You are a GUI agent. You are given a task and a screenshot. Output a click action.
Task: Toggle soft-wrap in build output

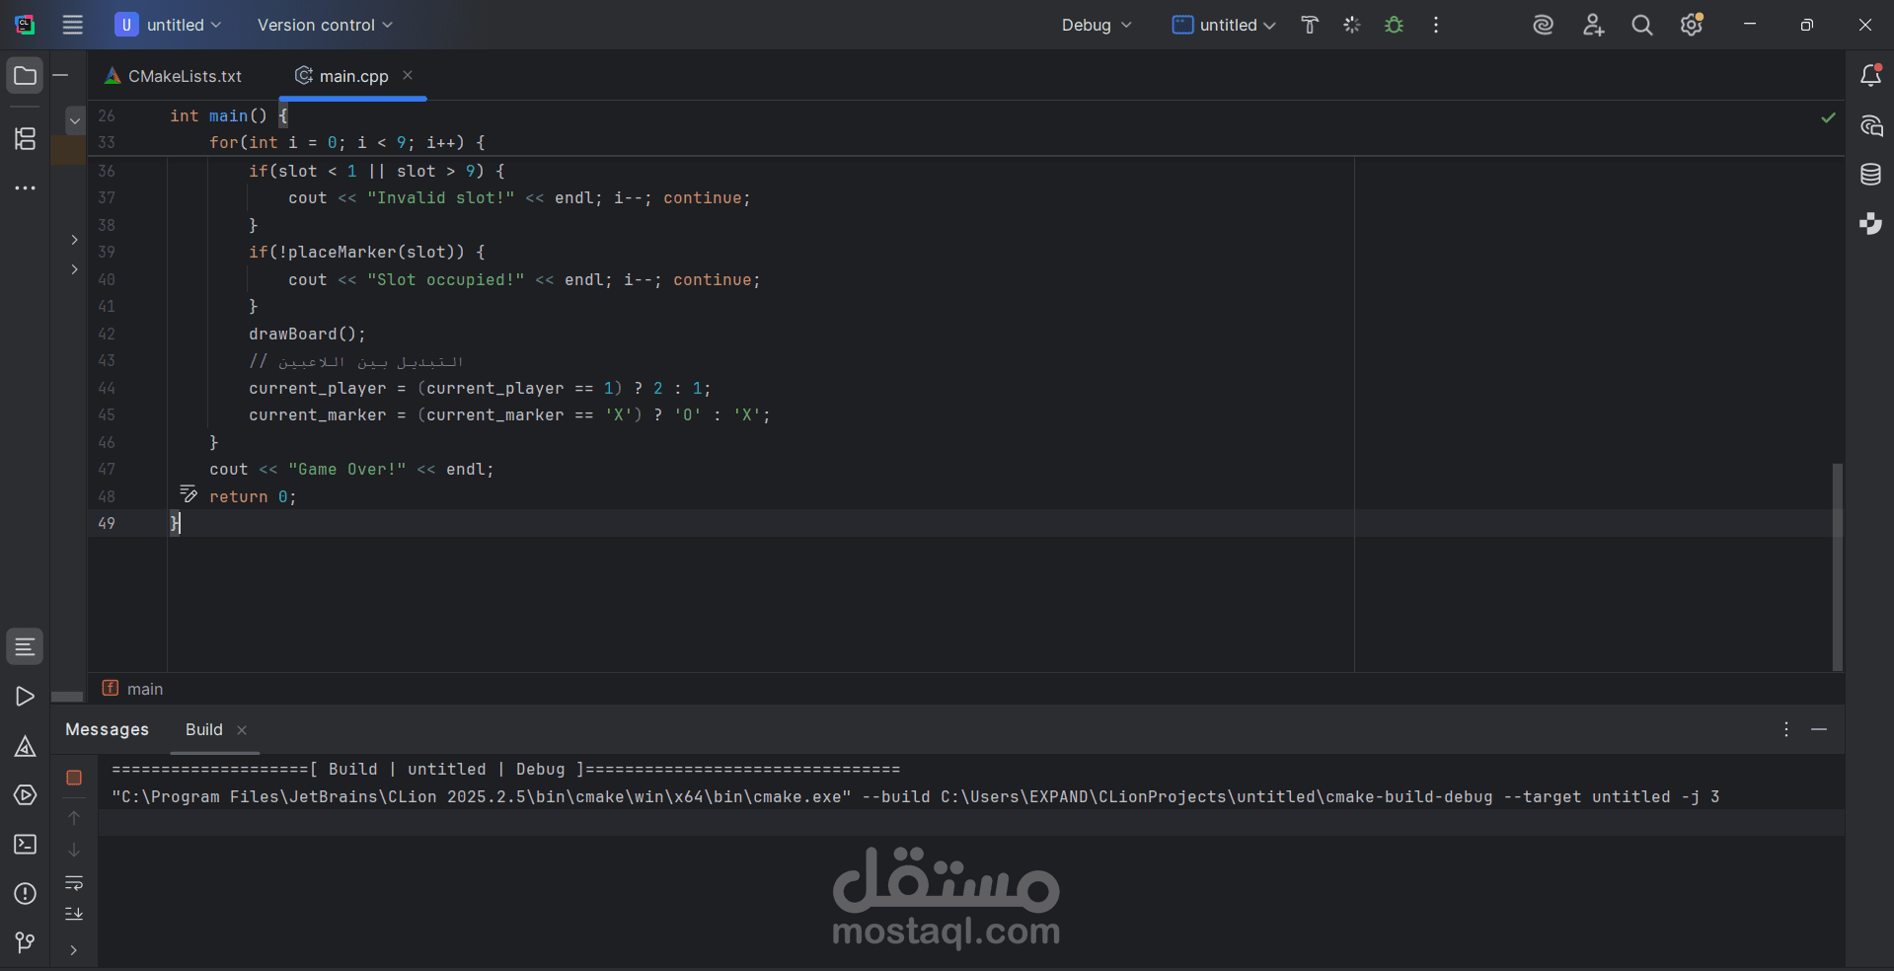tap(74, 882)
